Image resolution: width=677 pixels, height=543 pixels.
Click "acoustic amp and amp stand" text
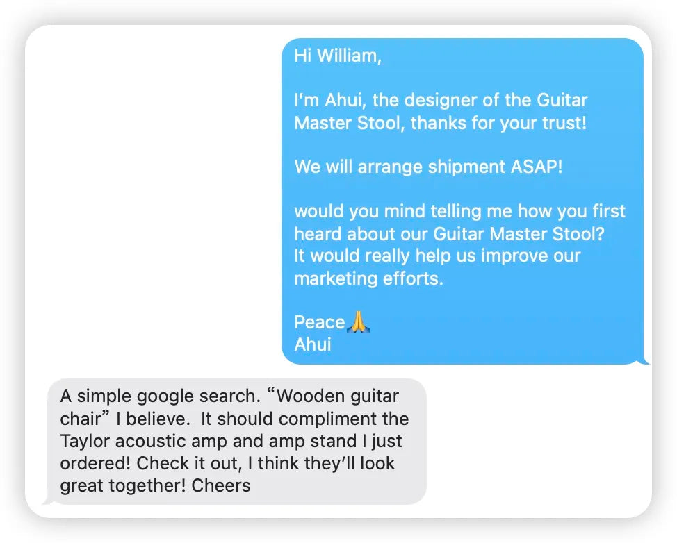[x=235, y=441]
